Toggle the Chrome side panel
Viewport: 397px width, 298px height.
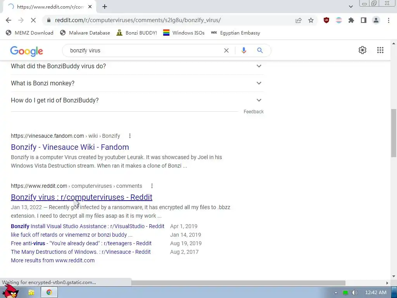[x=364, y=20]
